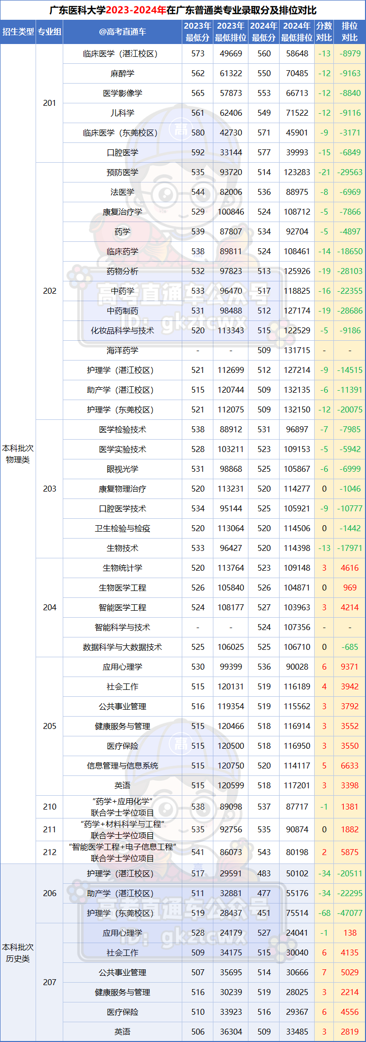The height and width of the screenshot is (1042, 366).
Task: Select 2024 rank value 131715
Action: (x=297, y=351)
